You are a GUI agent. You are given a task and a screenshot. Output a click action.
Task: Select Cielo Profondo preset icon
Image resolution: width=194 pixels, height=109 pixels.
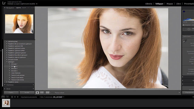click(9, 73)
